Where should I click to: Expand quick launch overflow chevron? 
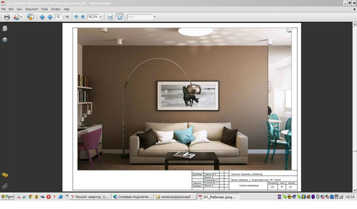tap(67, 196)
